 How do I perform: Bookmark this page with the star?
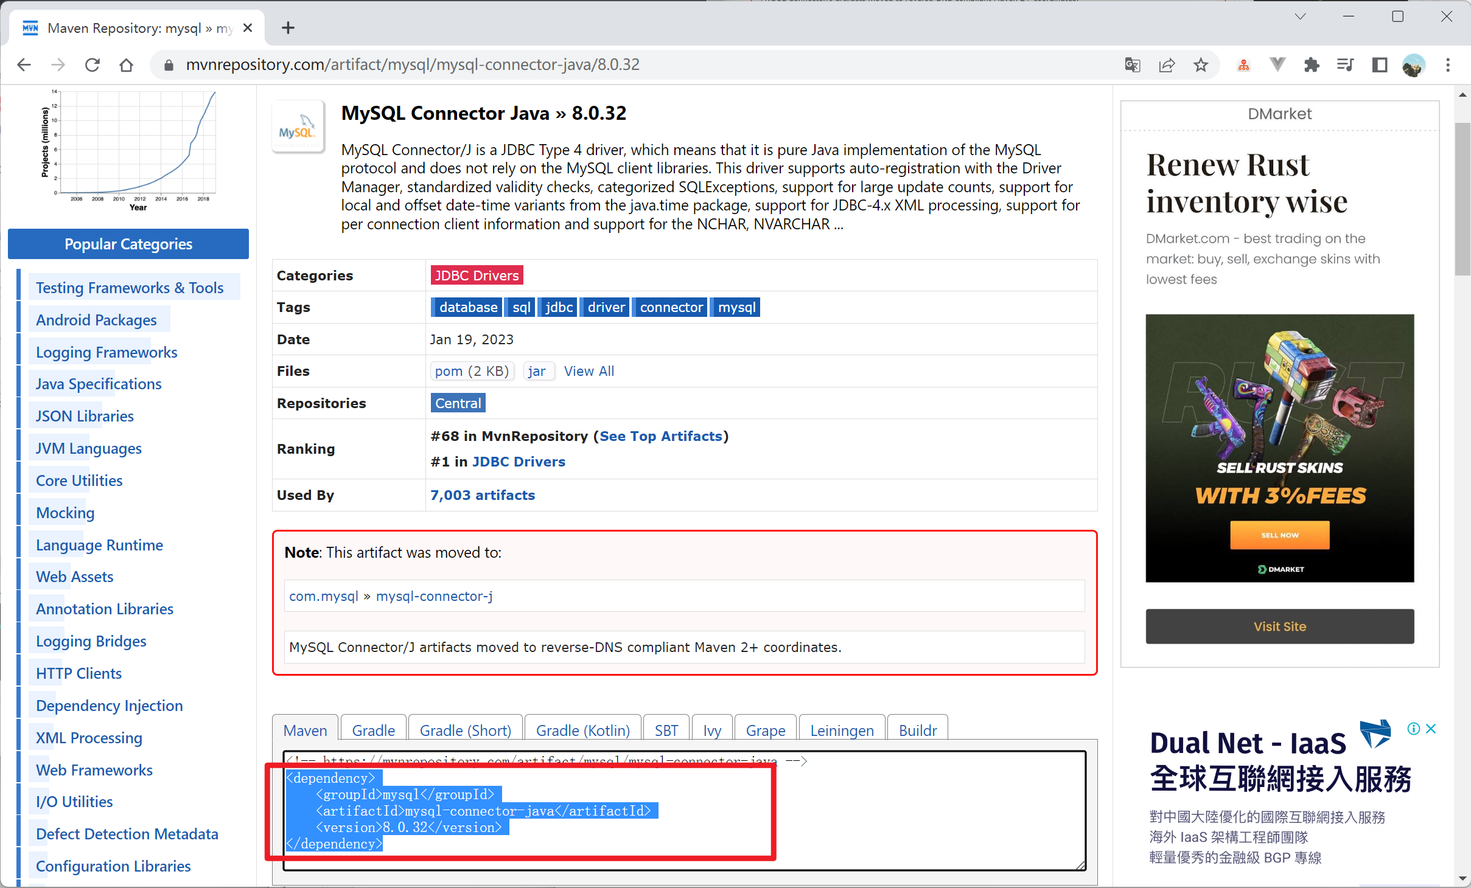click(1200, 65)
